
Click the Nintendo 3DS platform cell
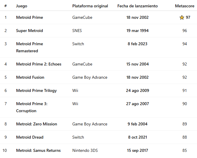click(85, 151)
